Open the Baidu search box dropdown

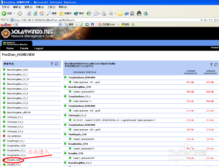point(60,25)
